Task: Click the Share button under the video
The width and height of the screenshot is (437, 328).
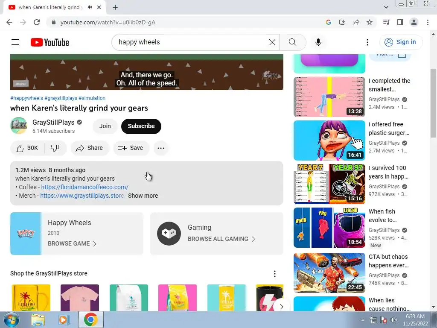Action: click(x=90, y=148)
